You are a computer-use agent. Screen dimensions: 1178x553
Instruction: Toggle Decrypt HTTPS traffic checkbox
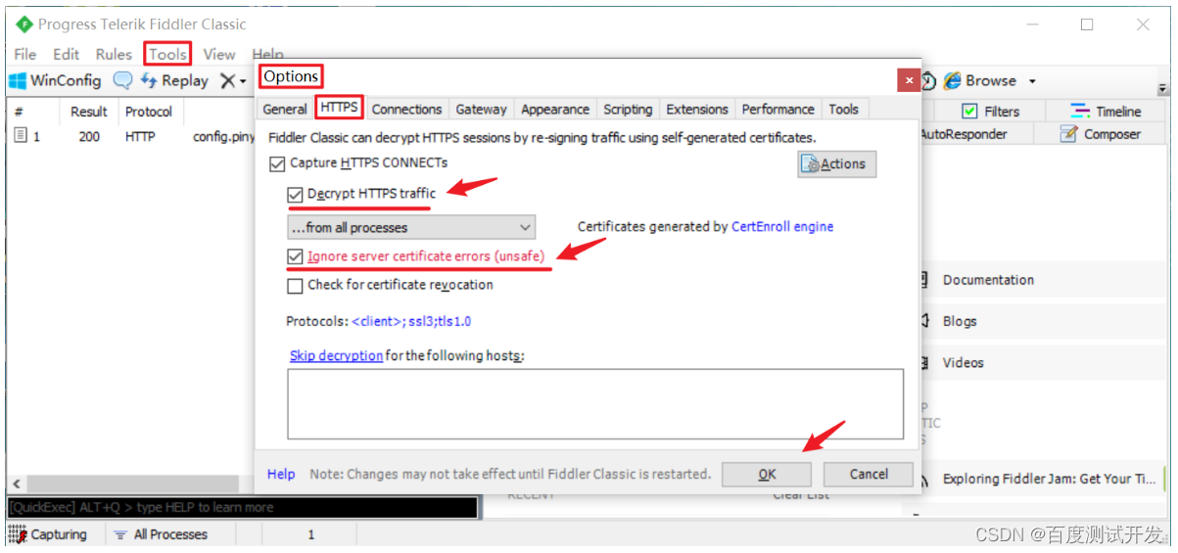(295, 194)
